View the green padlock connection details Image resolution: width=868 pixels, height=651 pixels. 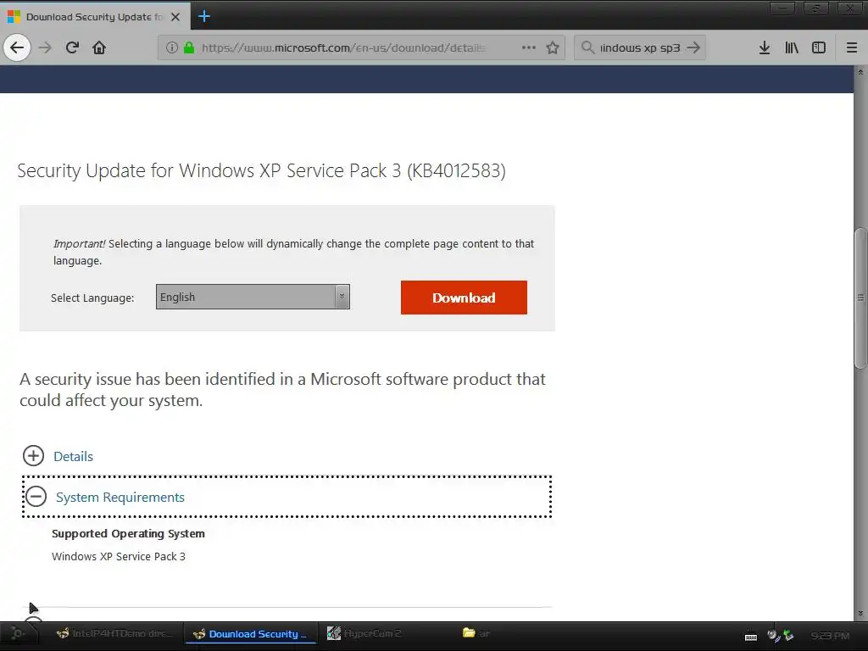pos(189,47)
